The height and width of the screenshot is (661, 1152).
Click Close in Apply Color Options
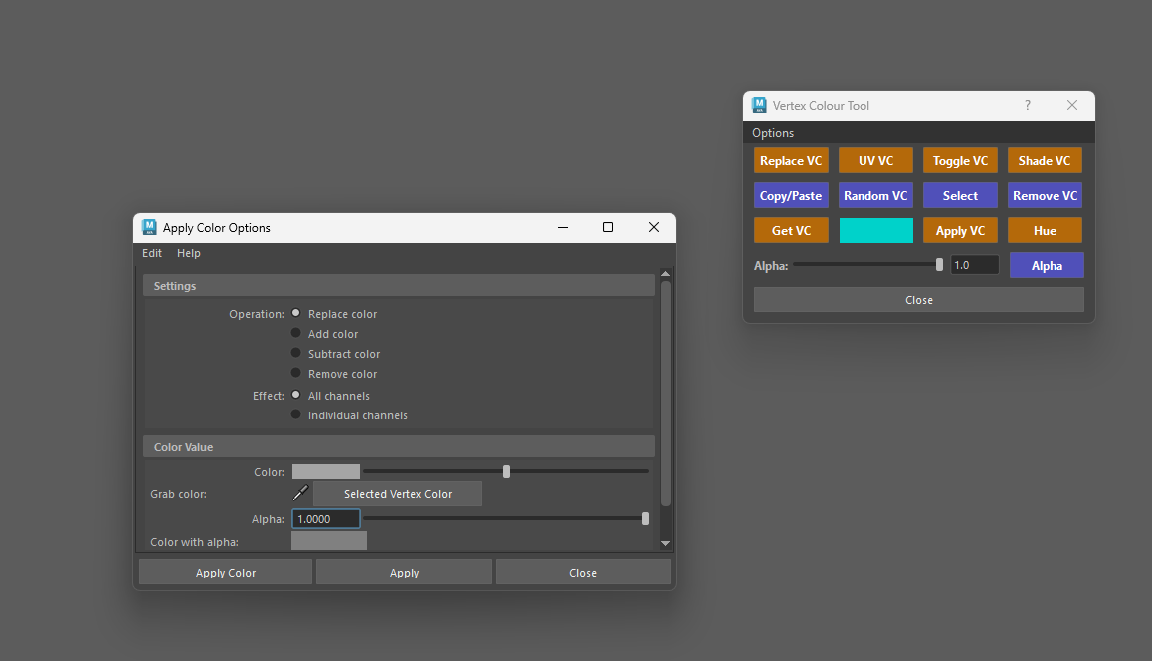tap(583, 573)
